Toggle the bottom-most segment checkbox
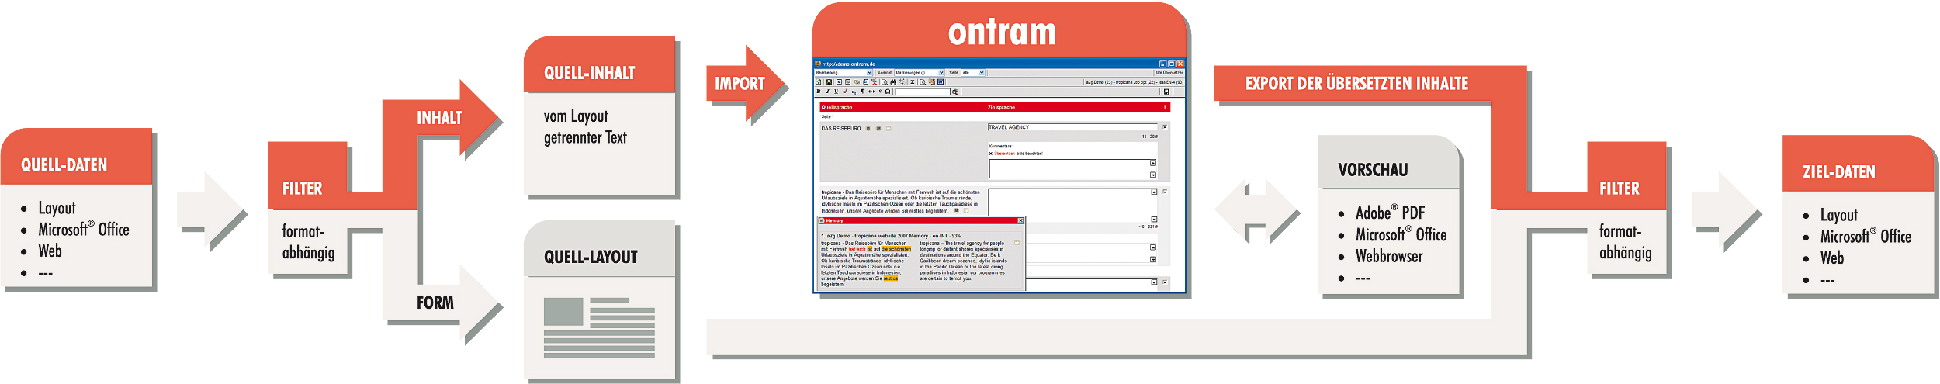This screenshot has width=1940, height=384. (1165, 282)
